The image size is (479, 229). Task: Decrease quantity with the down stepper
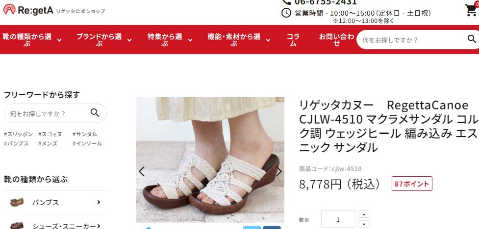click(364, 225)
